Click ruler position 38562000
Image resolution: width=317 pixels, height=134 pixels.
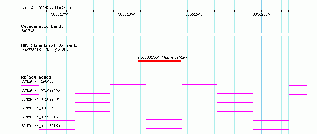[261, 14]
